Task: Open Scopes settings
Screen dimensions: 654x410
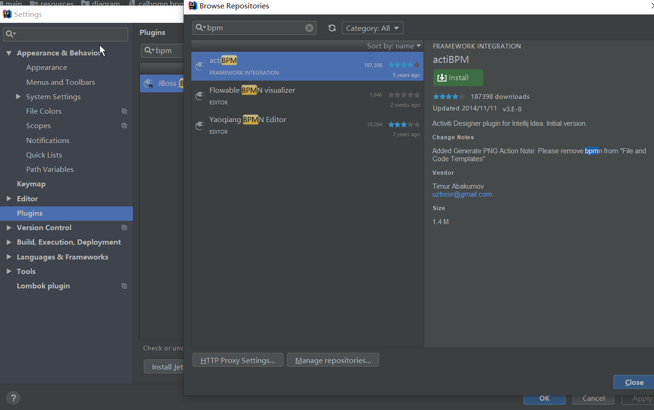Action: click(x=38, y=126)
